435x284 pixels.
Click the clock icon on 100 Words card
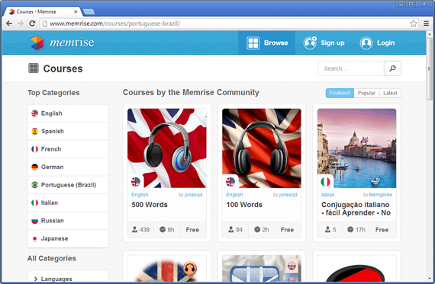point(257,229)
